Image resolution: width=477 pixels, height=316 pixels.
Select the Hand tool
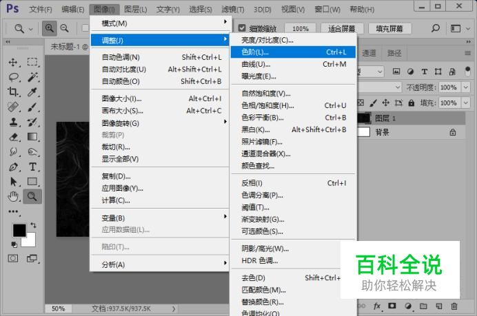(13, 197)
